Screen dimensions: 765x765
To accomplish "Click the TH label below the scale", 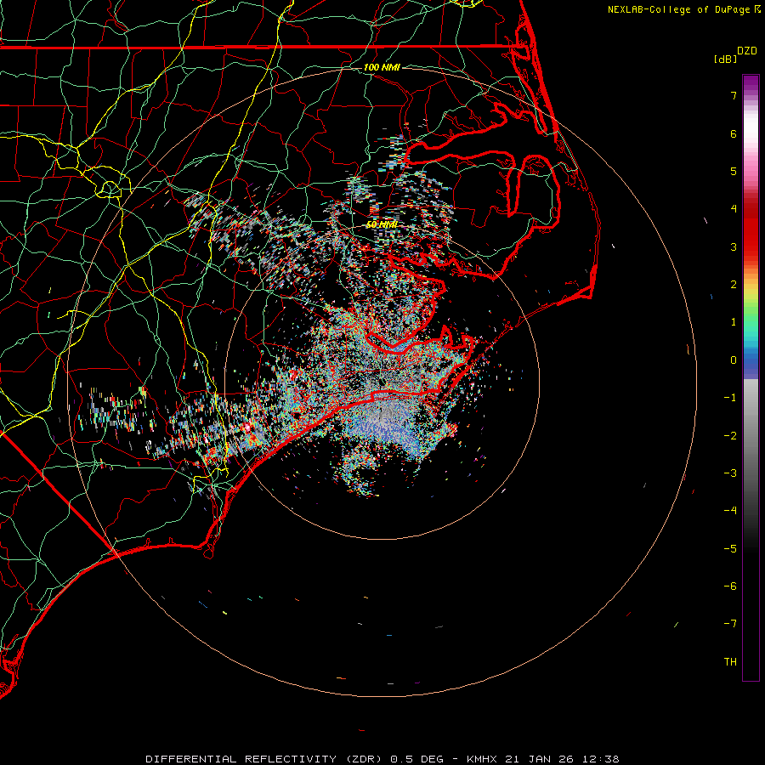I will pyautogui.click(x=730, y=661).
